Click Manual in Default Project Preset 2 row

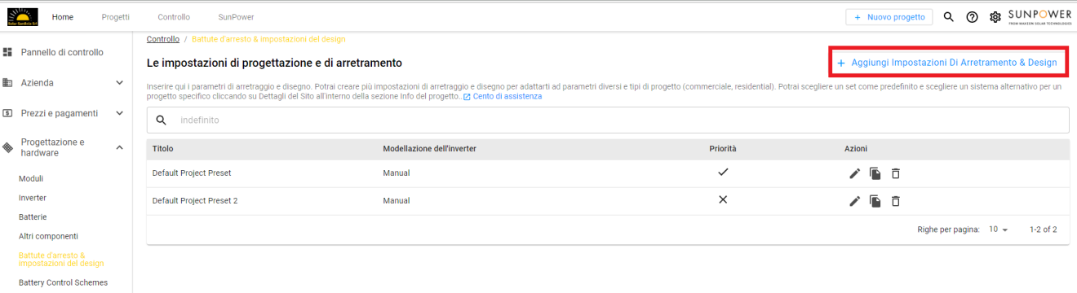tap(397, 201)
